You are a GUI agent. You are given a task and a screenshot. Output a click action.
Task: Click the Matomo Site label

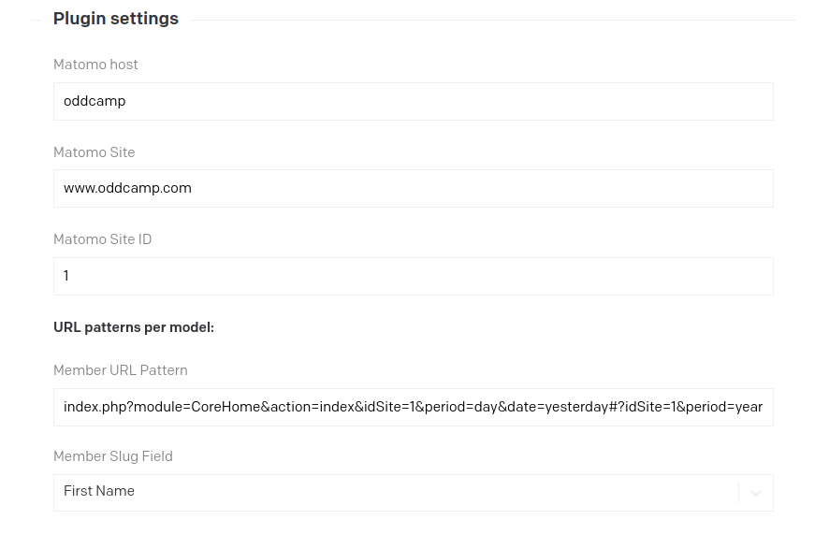95,152
